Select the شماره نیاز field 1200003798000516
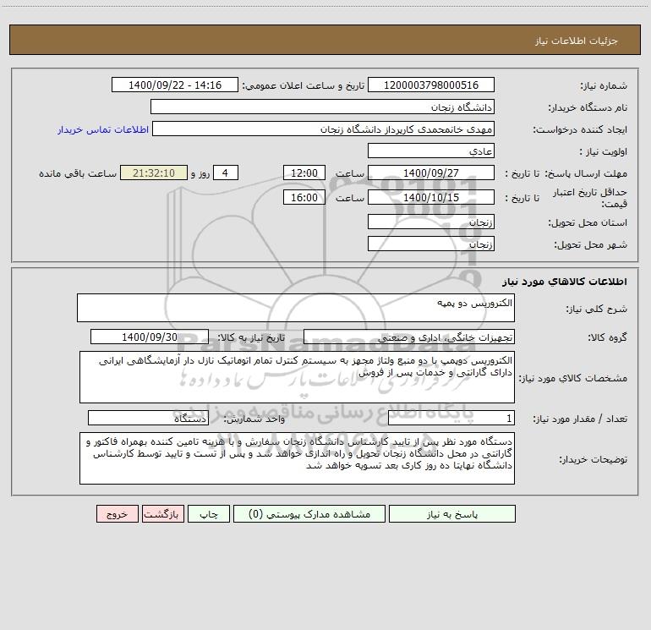Screen dimensions: 651x630 click(431, 85)
